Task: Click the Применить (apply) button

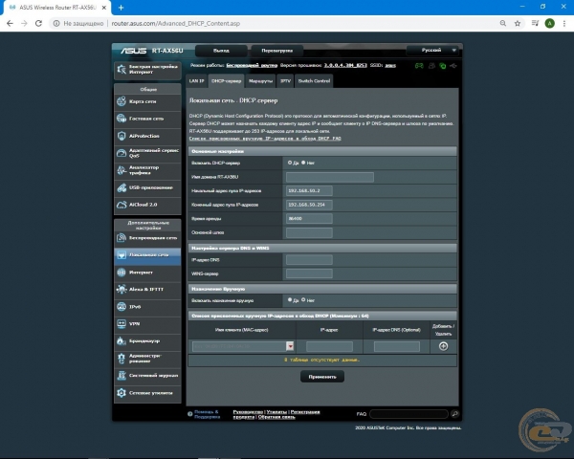Action: (x=322, y=377)
